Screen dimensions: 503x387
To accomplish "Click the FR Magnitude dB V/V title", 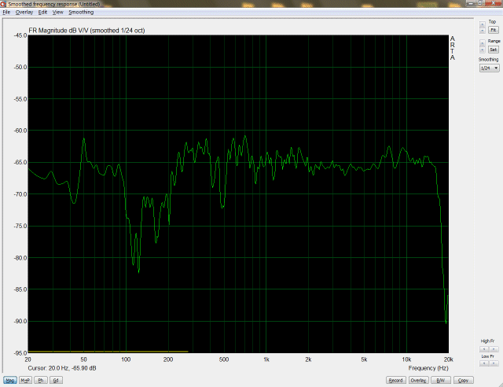I will [x=86, y=31].
